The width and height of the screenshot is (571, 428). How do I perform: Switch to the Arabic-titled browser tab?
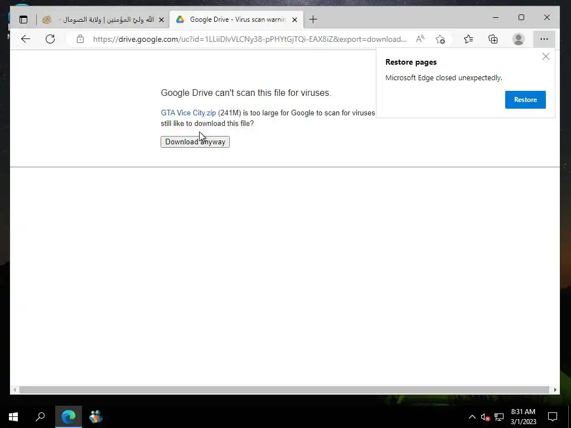(x=103, y=20)
